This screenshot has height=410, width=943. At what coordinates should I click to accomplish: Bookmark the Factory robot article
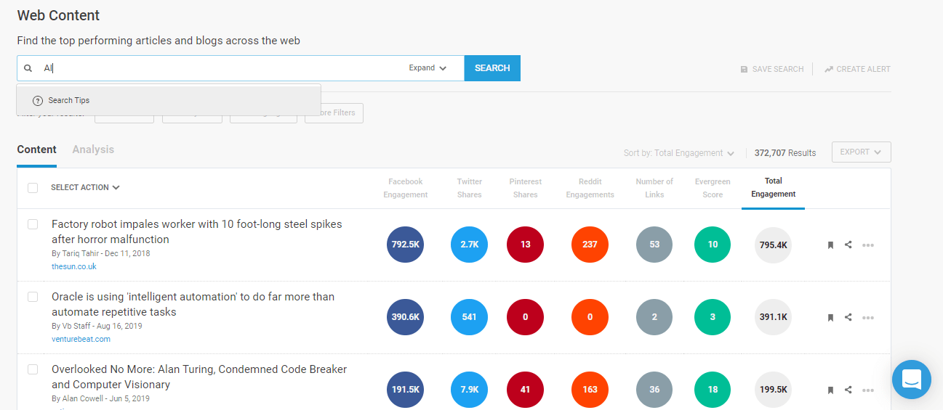coord(830,245)
